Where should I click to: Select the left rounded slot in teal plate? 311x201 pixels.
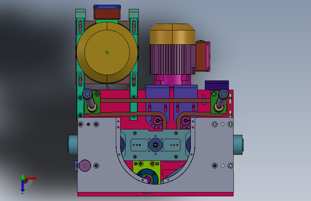pos(139,145)
